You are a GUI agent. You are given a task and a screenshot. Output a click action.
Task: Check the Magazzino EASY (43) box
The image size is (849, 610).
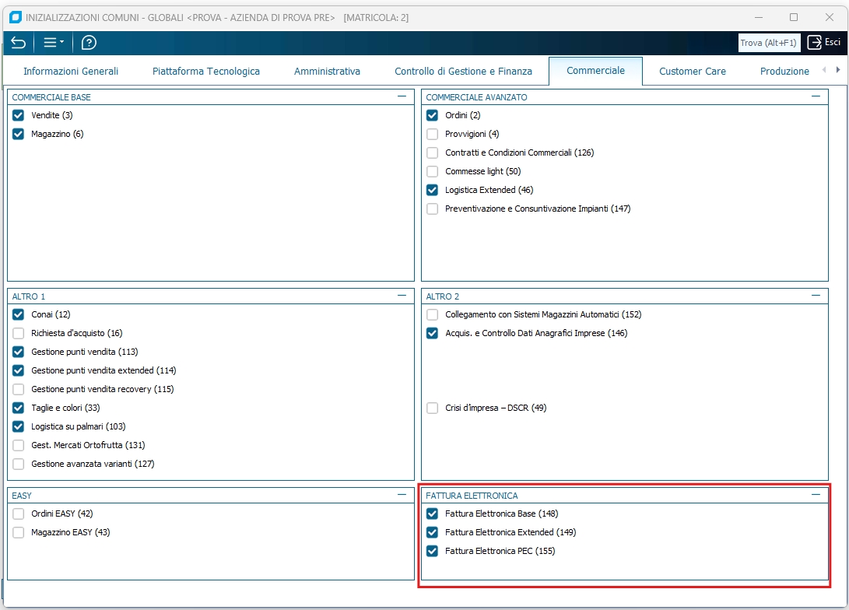pos(19,532)
